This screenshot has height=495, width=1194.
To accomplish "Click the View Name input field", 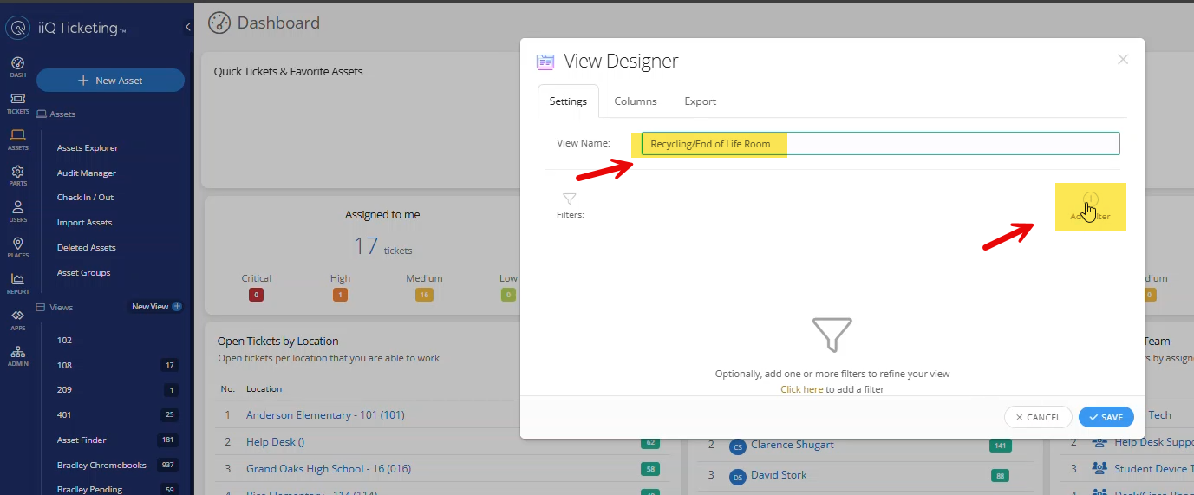I will coord(880,144).
